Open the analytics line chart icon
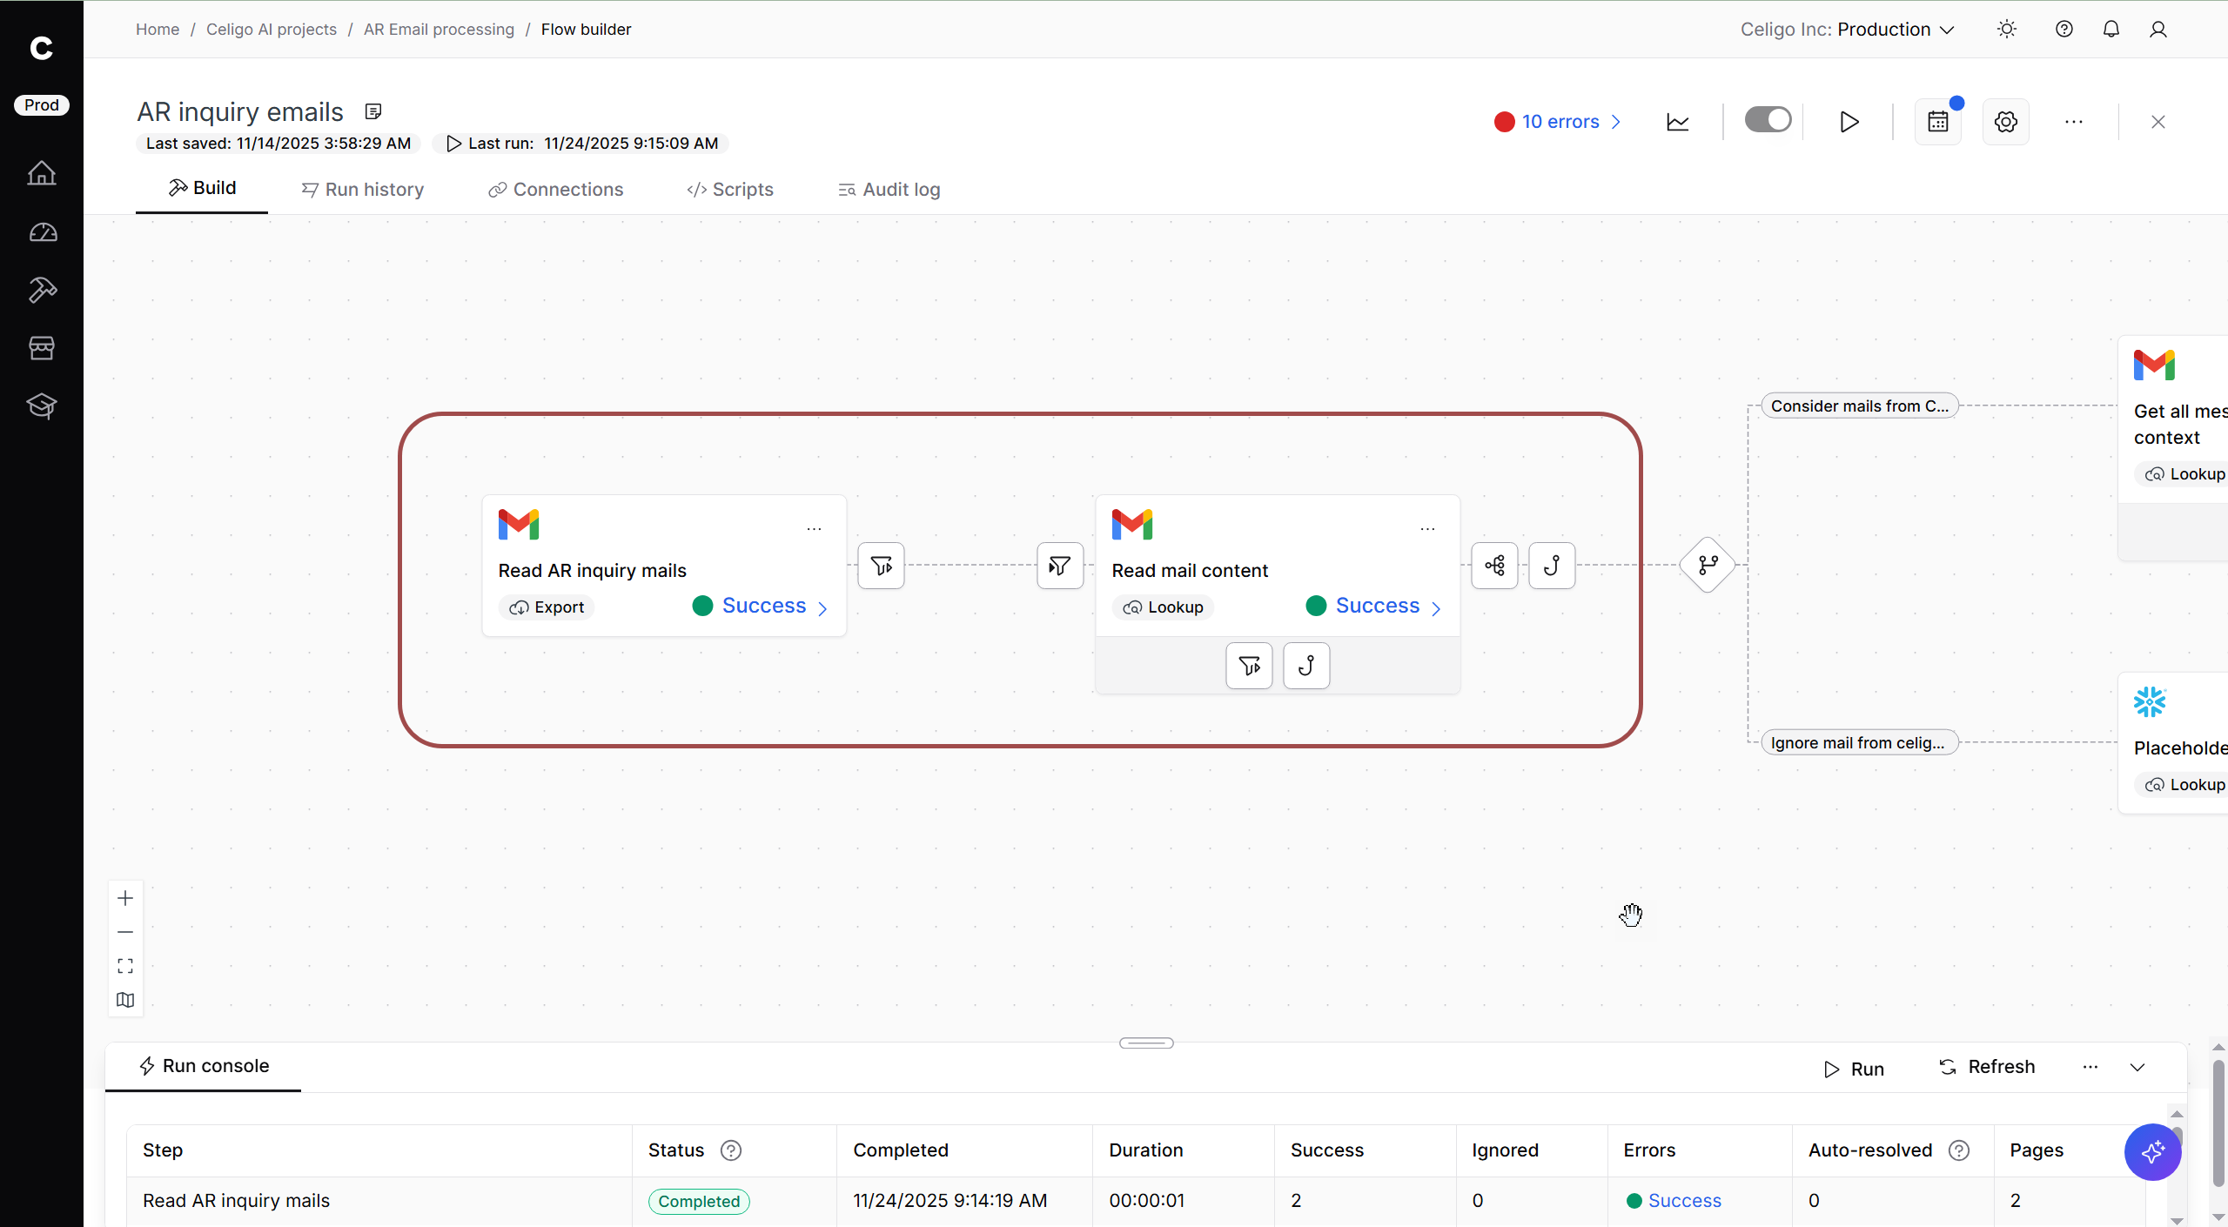 pos(1678,122)
